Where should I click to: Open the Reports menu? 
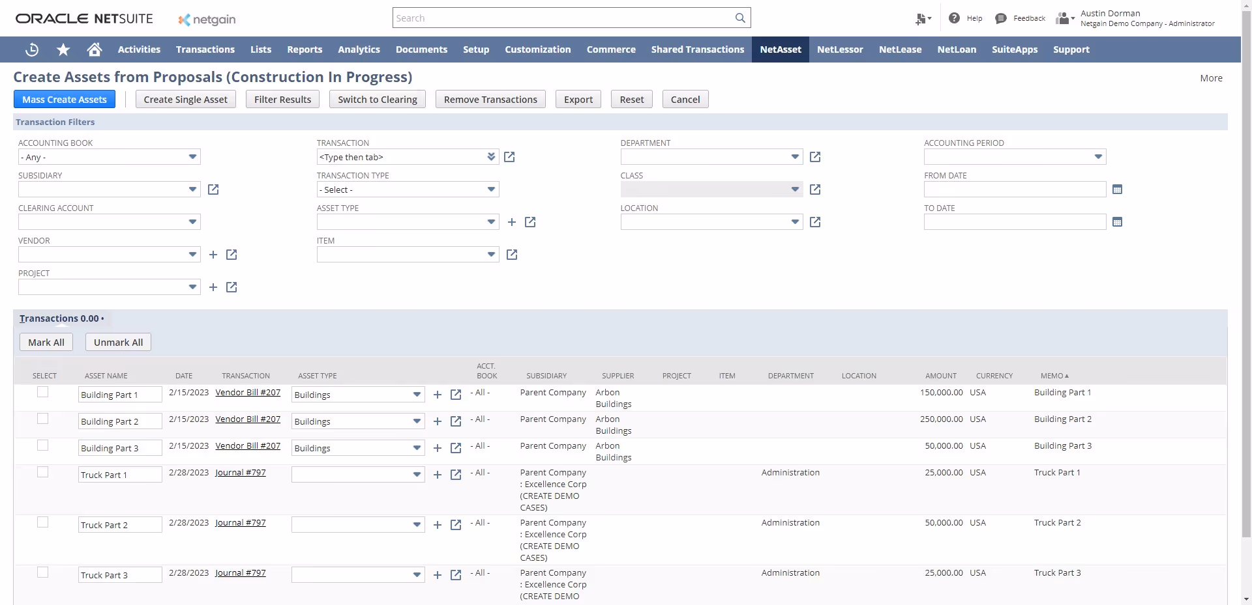[304, 49]
